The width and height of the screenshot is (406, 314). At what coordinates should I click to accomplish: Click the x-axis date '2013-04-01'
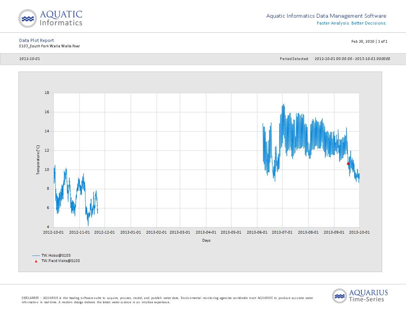[x=206, y=232]
